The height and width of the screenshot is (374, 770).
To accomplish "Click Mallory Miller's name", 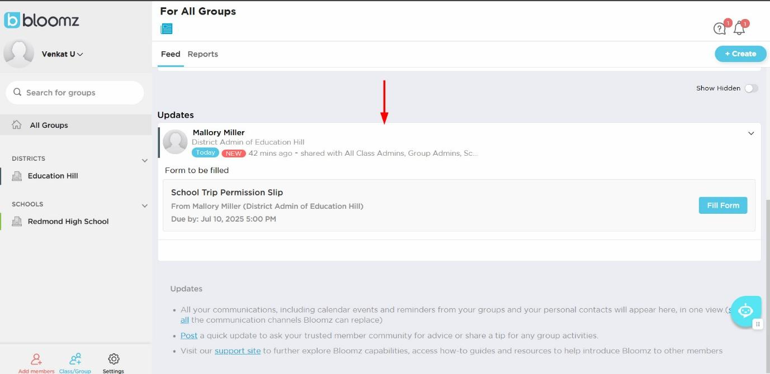I will (219, 132).
